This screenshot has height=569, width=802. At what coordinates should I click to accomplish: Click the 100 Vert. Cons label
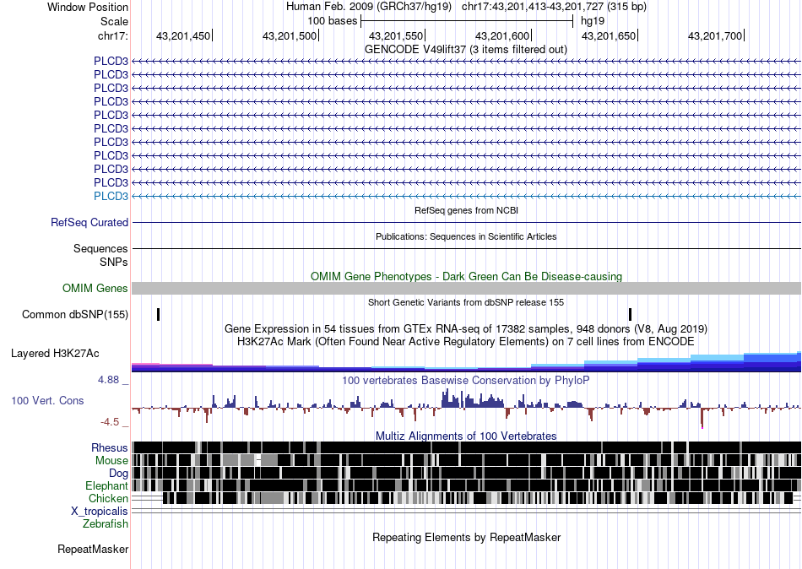pyautogui.click(x=47, y=401)
